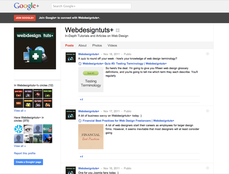Image resolution: width=229 pixels, height=174 pixels.
Task: Expand options dropdown on the Nov 17 post
Action: (207, 111)
